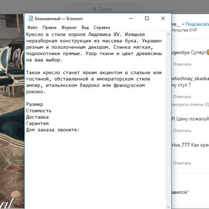Expand the смотреть ответы (1) link
The width and height of the screenshot is (209, 209).
190,104
